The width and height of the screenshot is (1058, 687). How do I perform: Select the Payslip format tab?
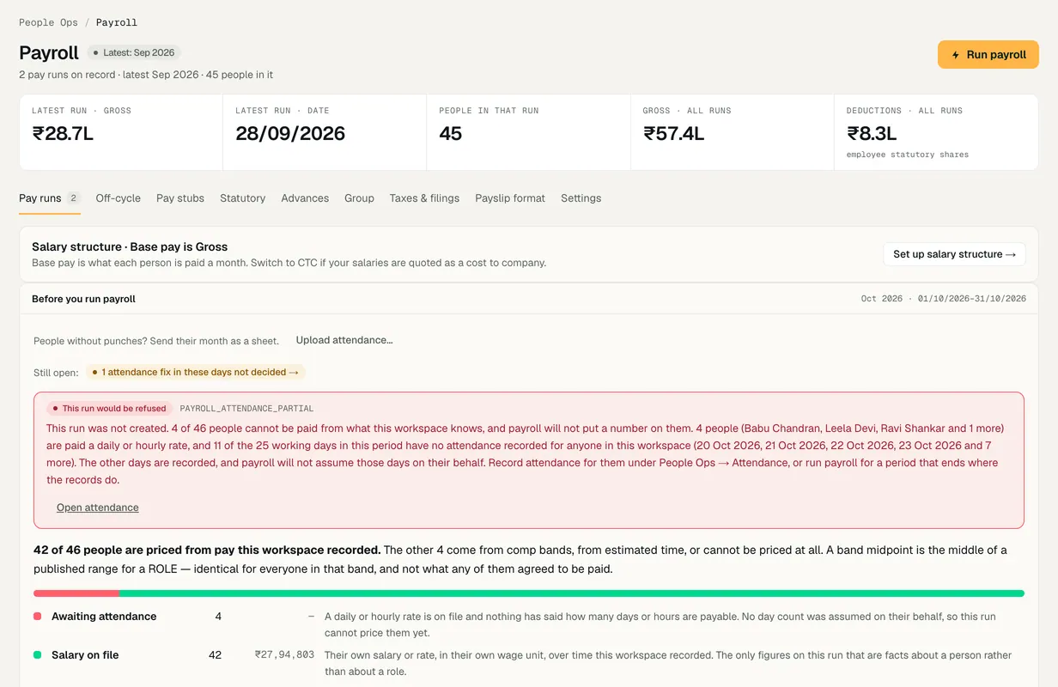(x=510, y=198)
